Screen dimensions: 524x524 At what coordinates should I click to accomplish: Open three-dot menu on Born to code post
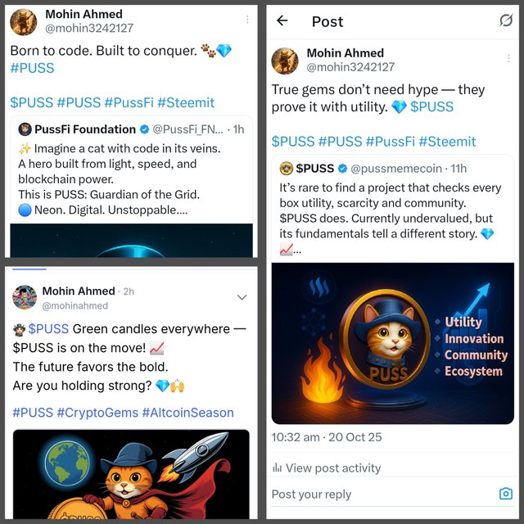pos(247,20)
